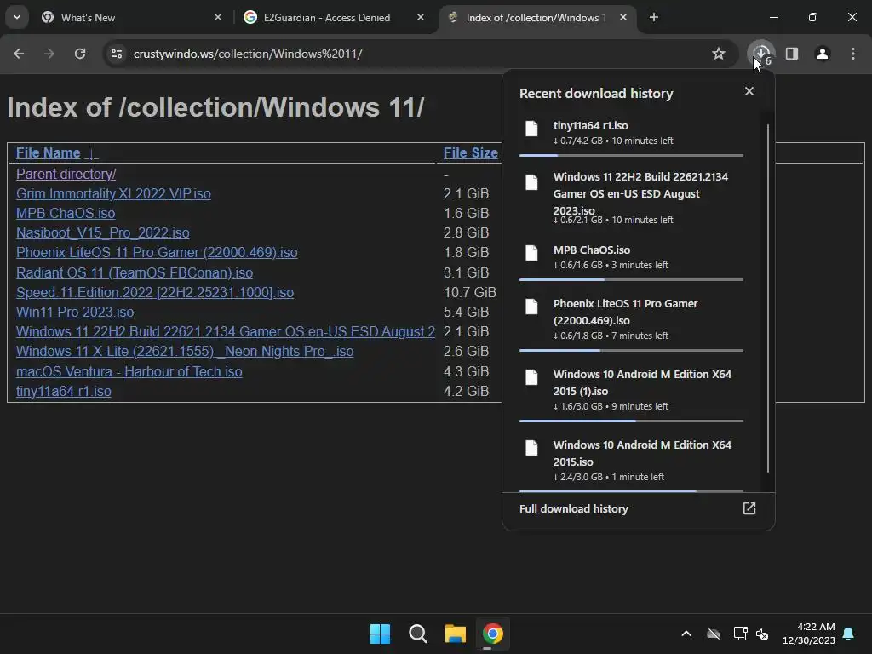Download Windows 11 X-Lite Neon Nights Pro iso
Screen dimensions: 872x654
click(x=185, y=352)
